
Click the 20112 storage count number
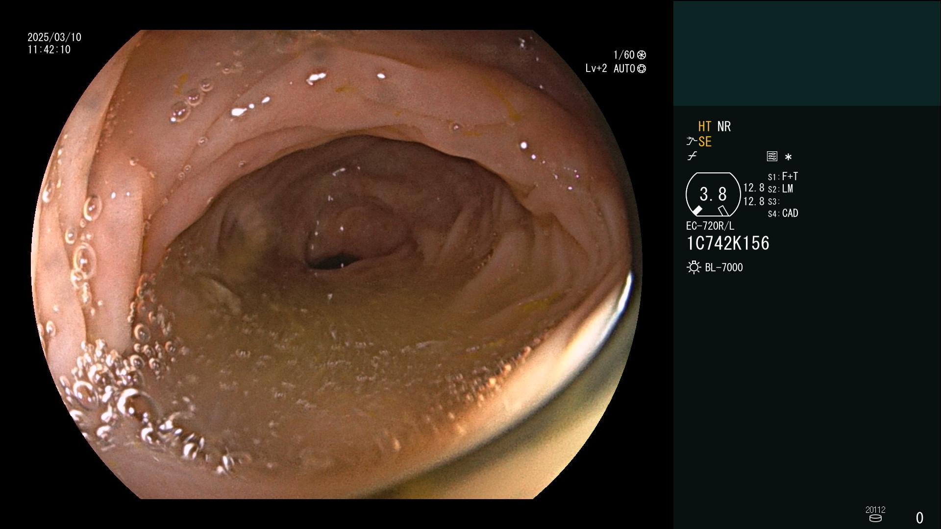click(875, 509)
